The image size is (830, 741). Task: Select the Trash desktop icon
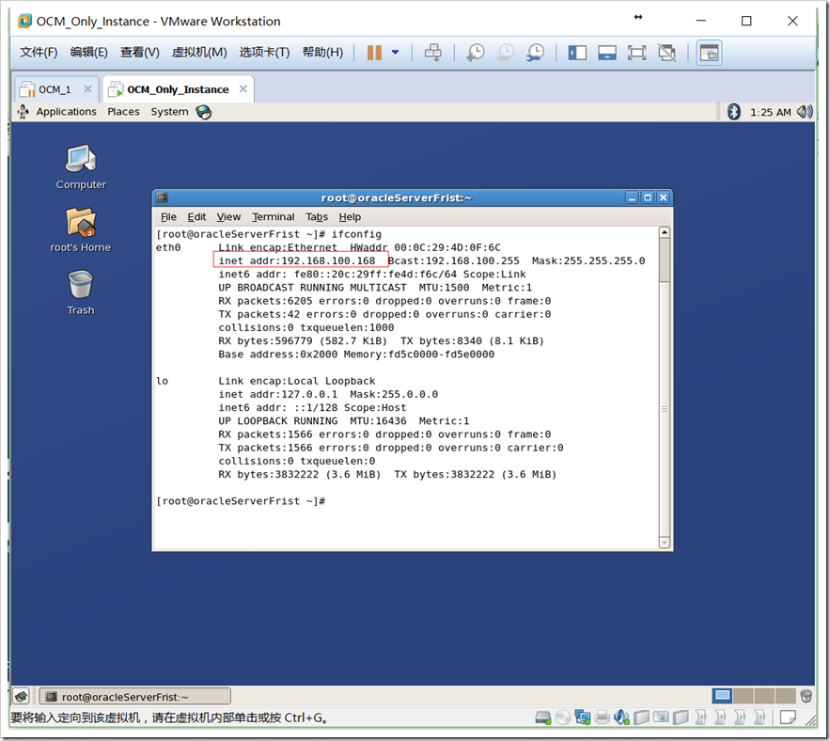click(81, 292)
